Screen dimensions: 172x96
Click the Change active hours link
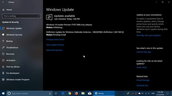pos(55,39)
